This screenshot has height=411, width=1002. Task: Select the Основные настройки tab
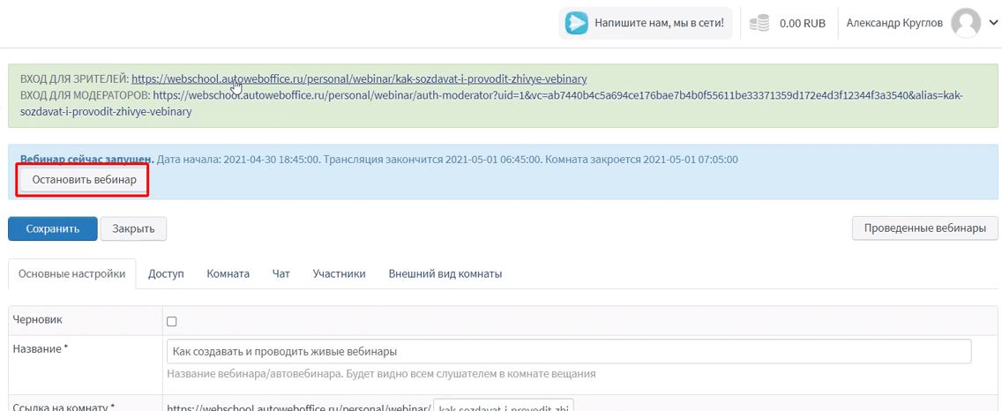(71, 274)
